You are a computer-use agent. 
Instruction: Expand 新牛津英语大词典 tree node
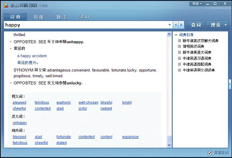tap(179, 53)
